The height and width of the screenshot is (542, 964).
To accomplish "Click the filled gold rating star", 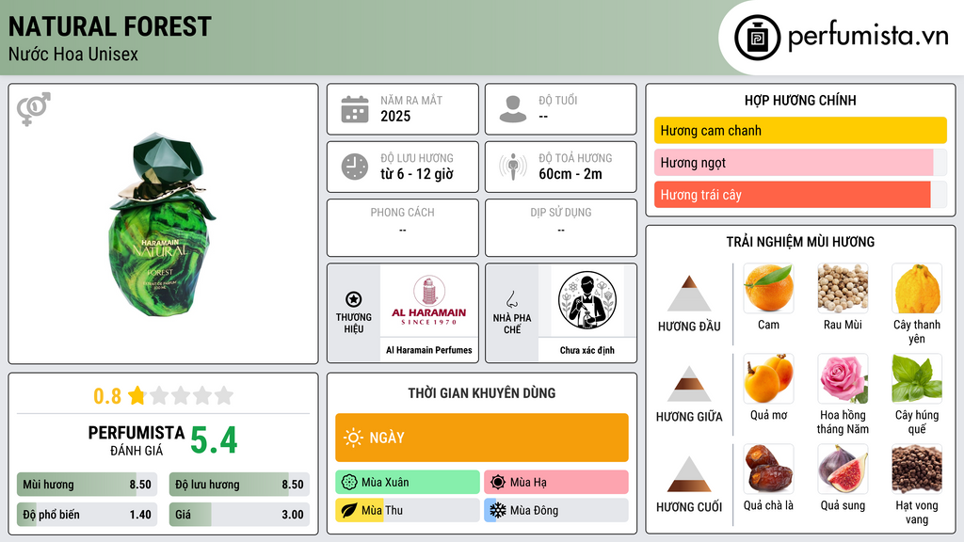I will (137, 395).
